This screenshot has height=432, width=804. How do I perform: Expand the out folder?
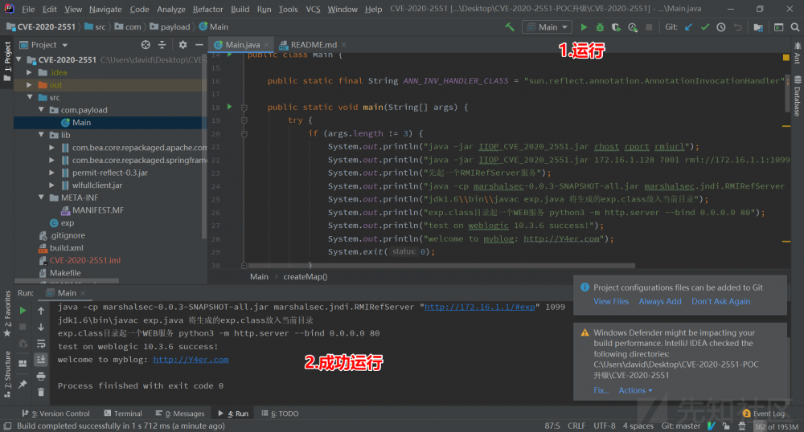pyautogui.click(x=29, y=85)
